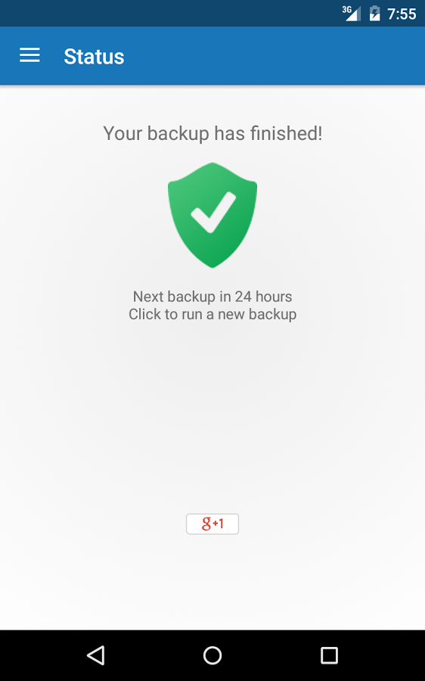The width and height of the screenshot is (425, 681).
Task: Open the hamburger navigation menu
Action: click(29, 55)
